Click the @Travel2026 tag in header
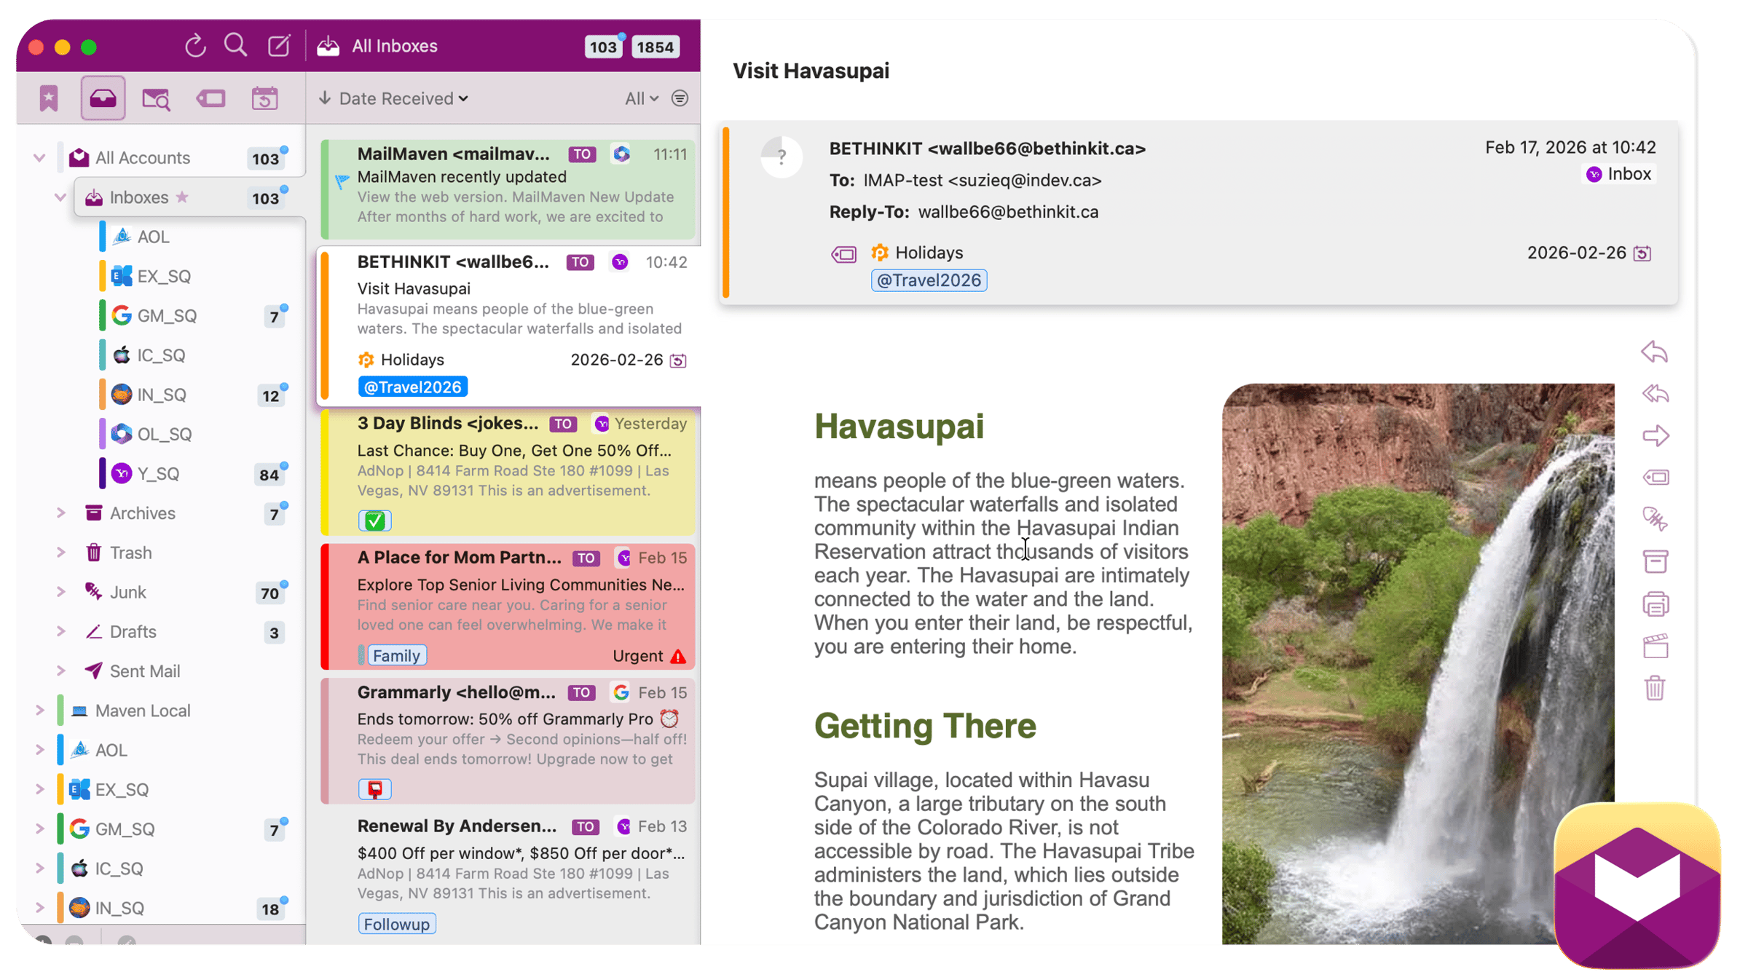This screenshot has height=977, width=1748. pyautogui.click(x=929, y=280)
